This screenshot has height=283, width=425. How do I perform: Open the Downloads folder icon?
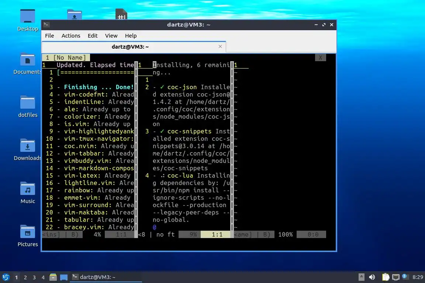27,150
